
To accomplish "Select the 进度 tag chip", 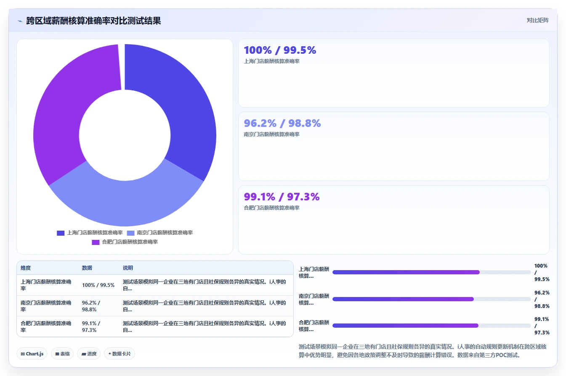I will pyautogui.click(x=89, y=354).
